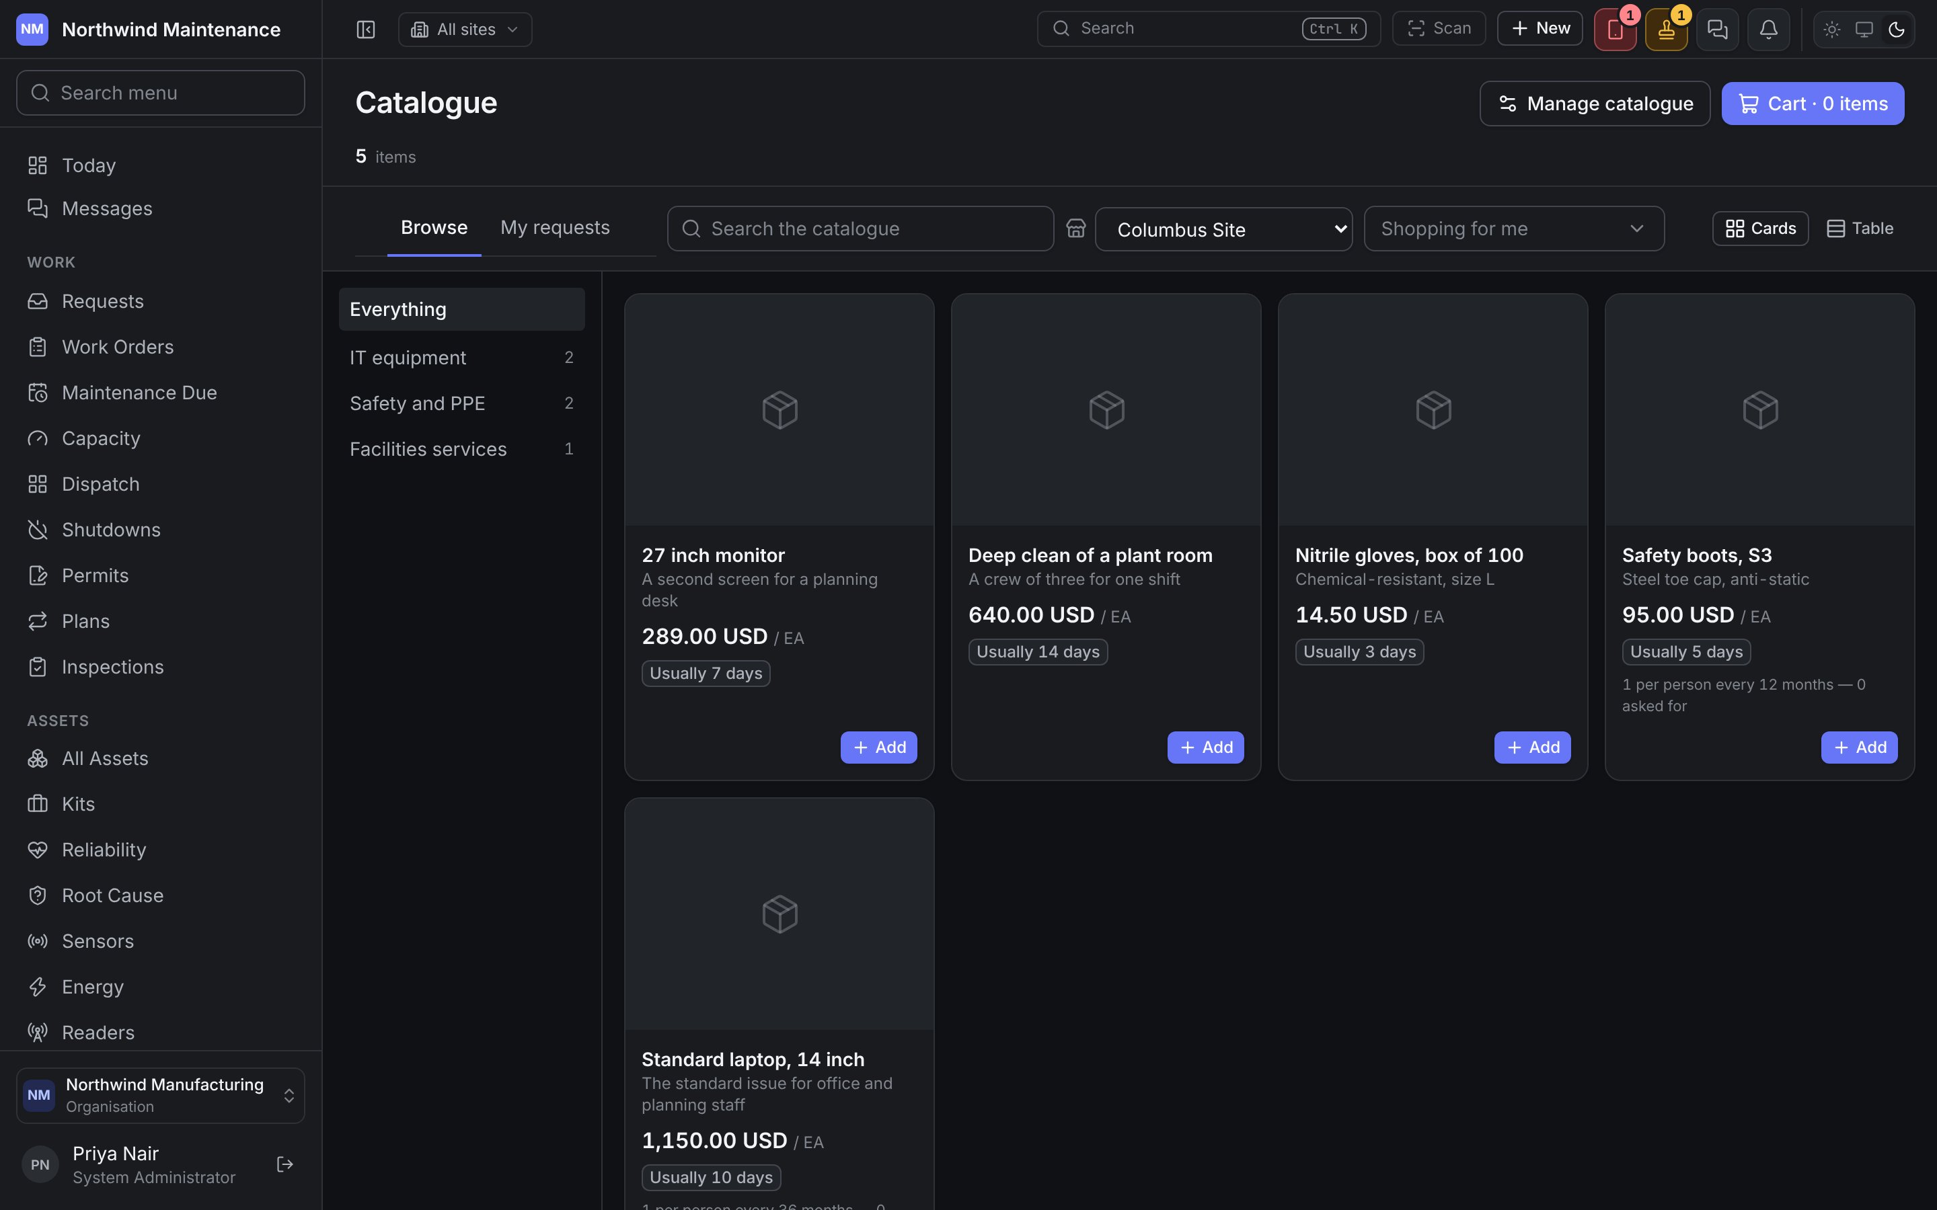Click the log out icon next to Priya Nair

285,1164
